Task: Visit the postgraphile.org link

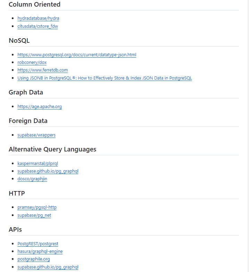Action: tap(34, 259)
